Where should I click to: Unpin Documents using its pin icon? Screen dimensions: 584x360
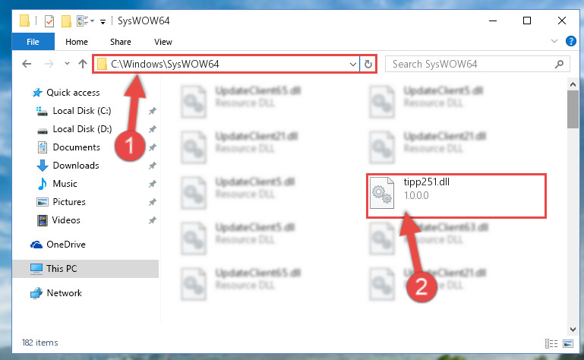click(x=153, y=147)
